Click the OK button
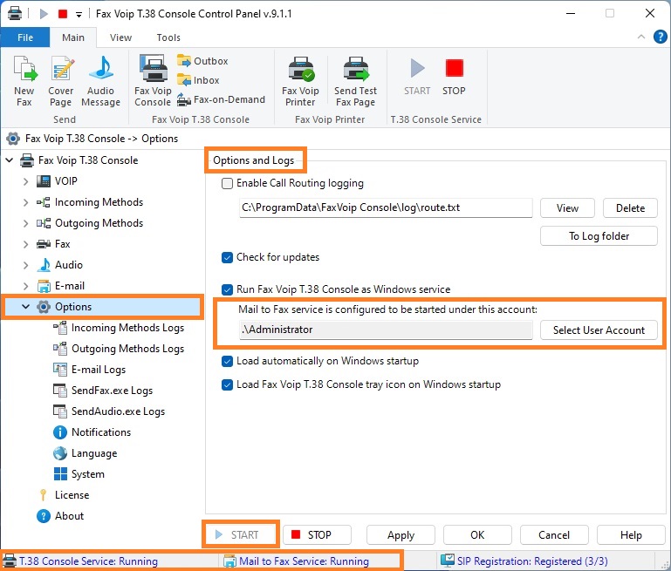This screenshot has width=671, height=571. tap(477, 534)
